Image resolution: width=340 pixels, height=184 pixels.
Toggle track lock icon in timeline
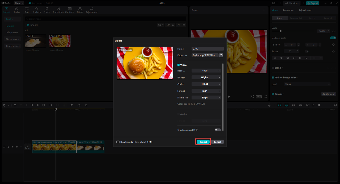pos(8,147)
